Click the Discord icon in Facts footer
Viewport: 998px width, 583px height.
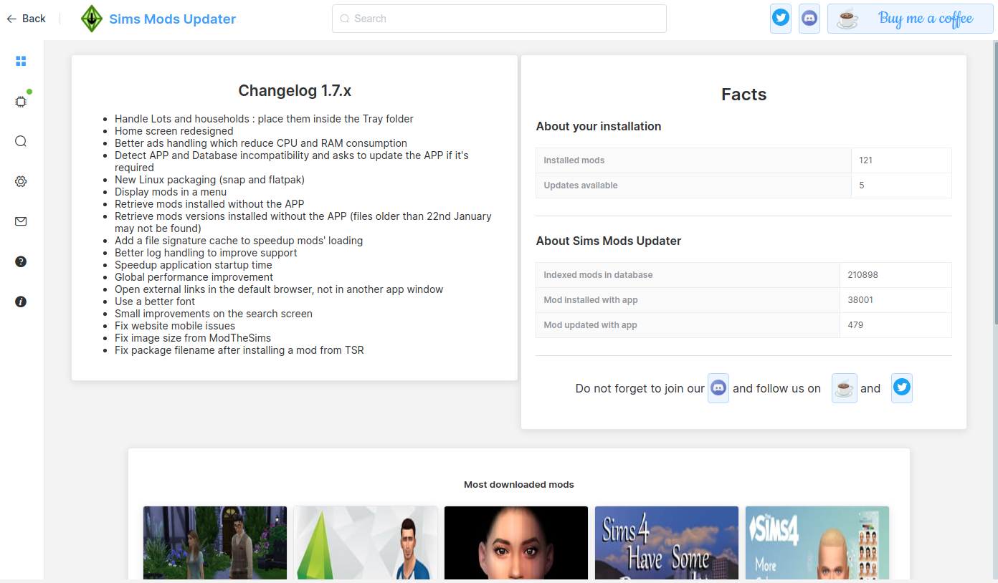pyautogui.click(x=718, y=388)
